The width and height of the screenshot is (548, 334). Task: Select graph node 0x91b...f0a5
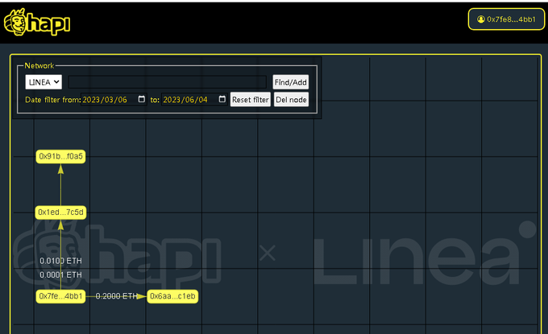coord(60,156)
